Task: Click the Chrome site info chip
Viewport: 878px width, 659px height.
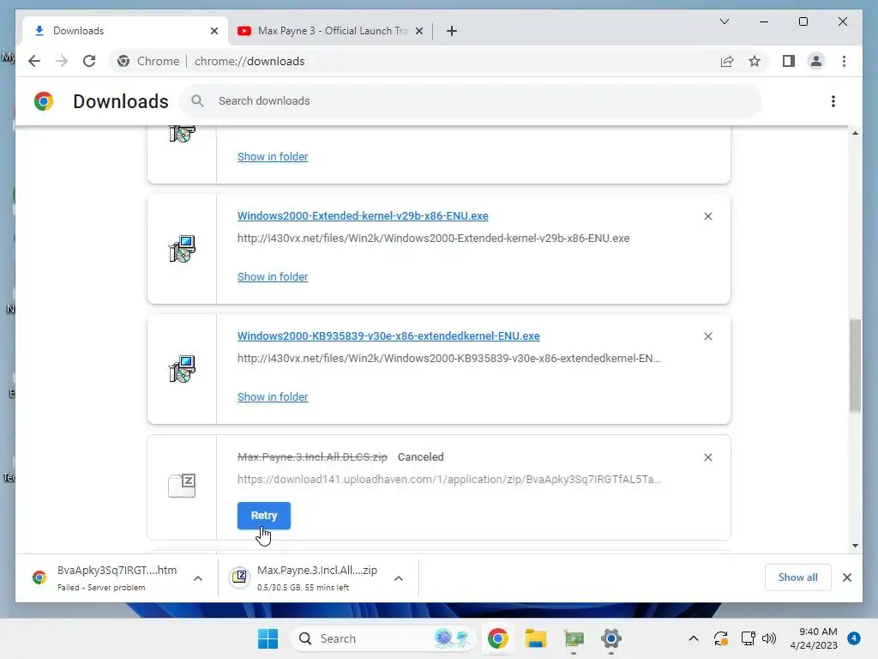Action: [x=147, y=61]
